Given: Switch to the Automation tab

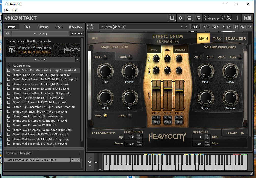Looking at the screenshot, I should (75, 27).
